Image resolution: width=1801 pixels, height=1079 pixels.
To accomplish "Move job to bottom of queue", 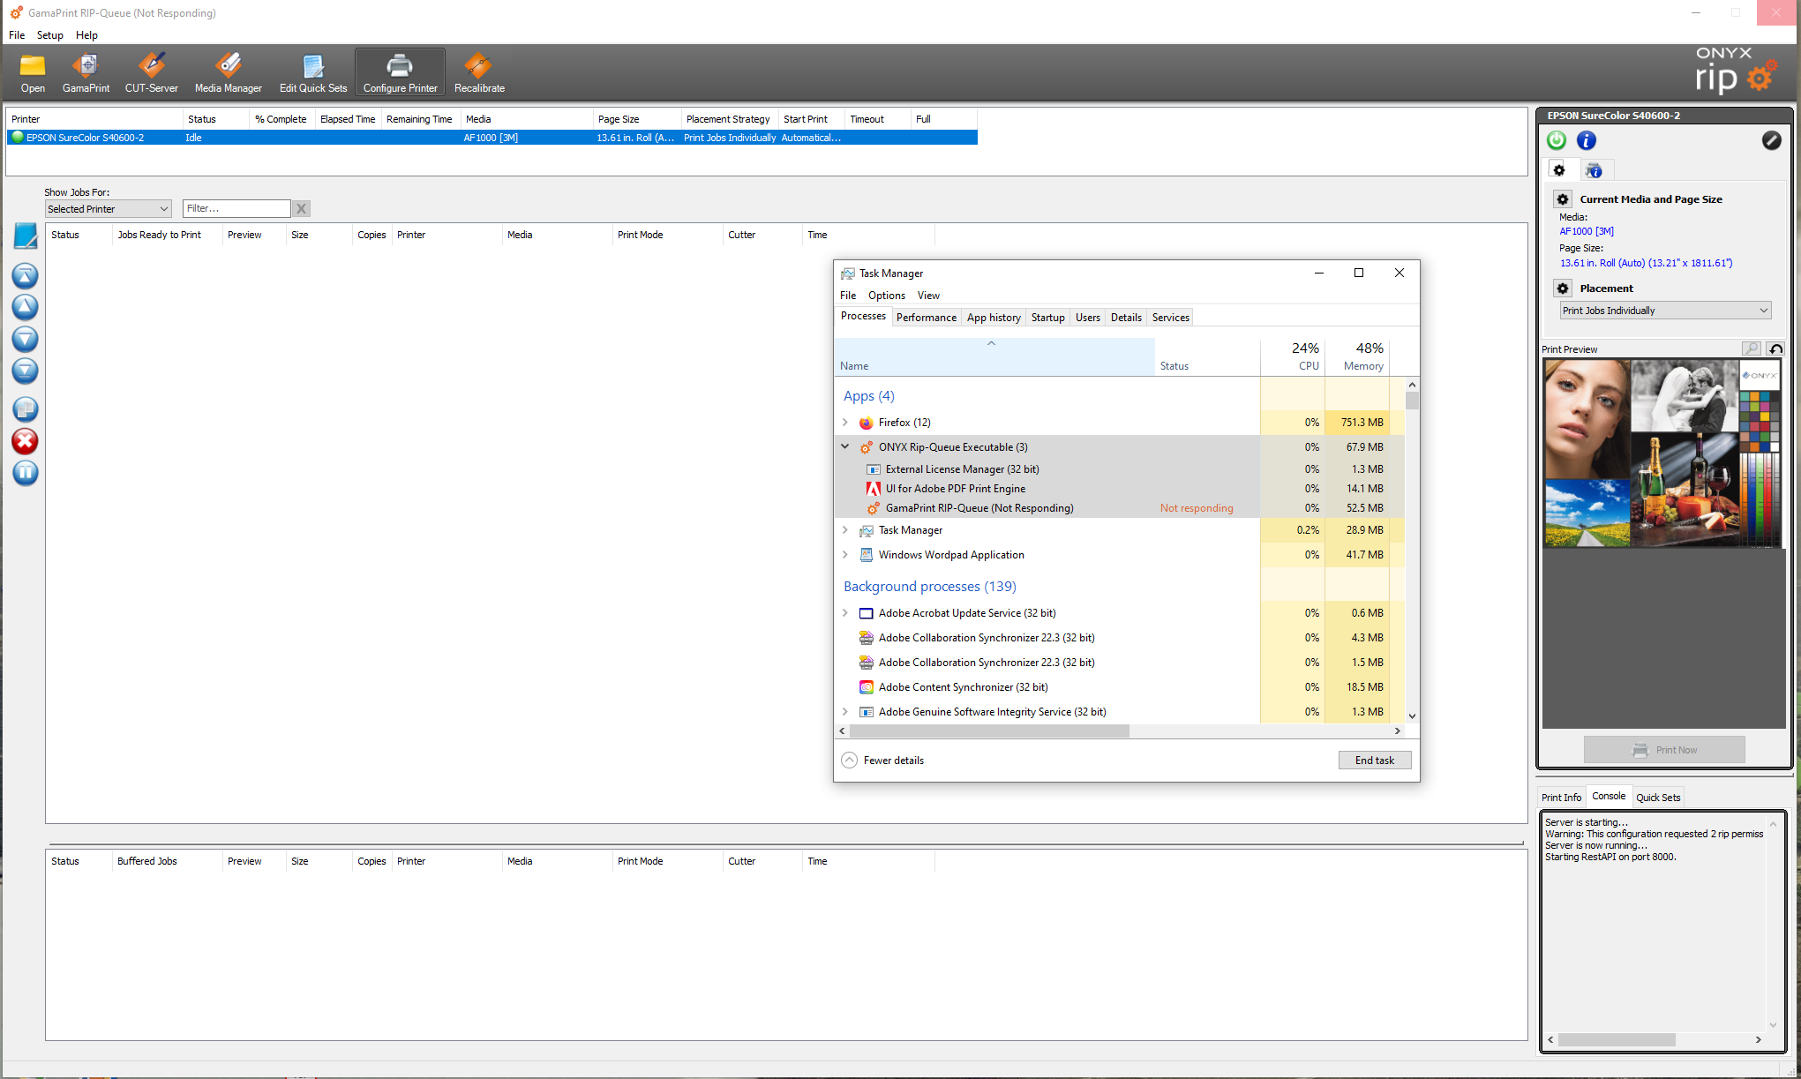I will pos(25,371).
